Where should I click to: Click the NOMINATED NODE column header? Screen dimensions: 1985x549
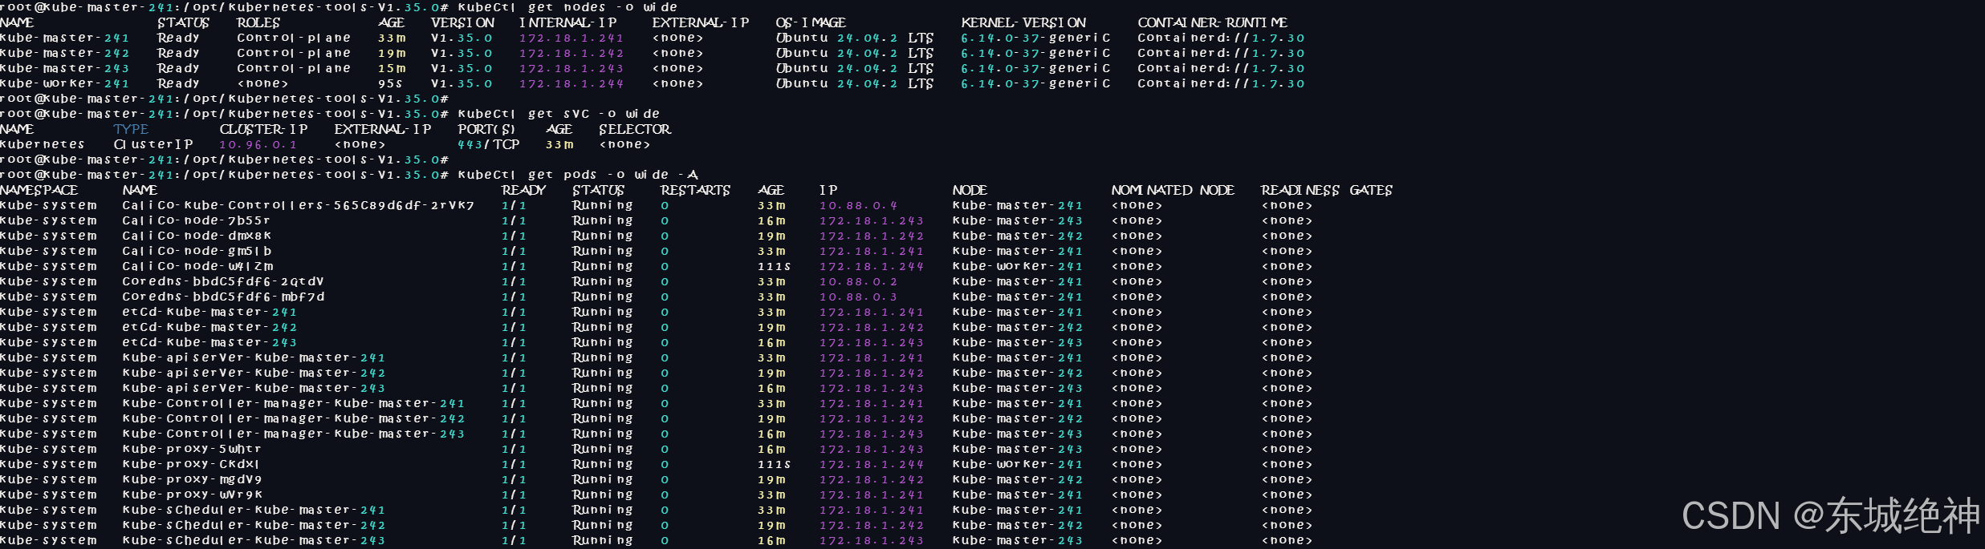[1173, 191]
